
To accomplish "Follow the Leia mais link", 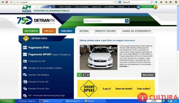I will [x=124, y=66].
